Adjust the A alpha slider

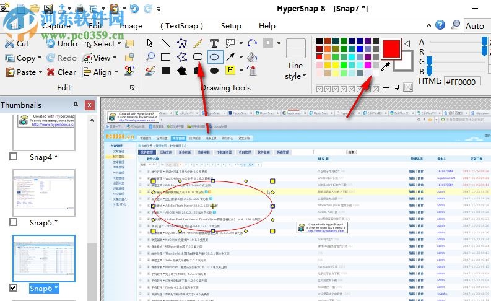pos(484,41)
